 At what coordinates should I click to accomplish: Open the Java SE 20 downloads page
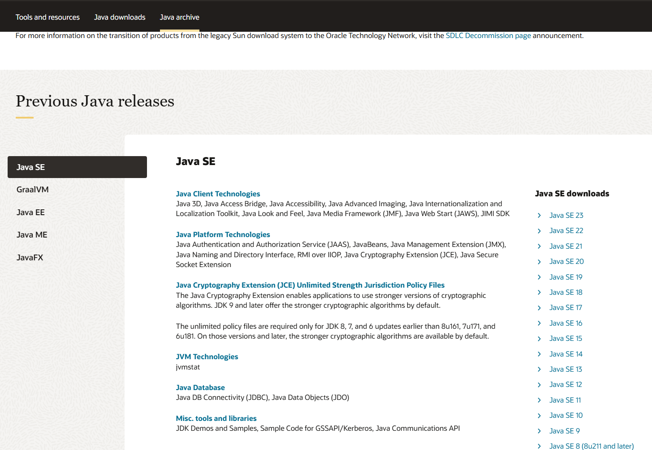[566, 261]
